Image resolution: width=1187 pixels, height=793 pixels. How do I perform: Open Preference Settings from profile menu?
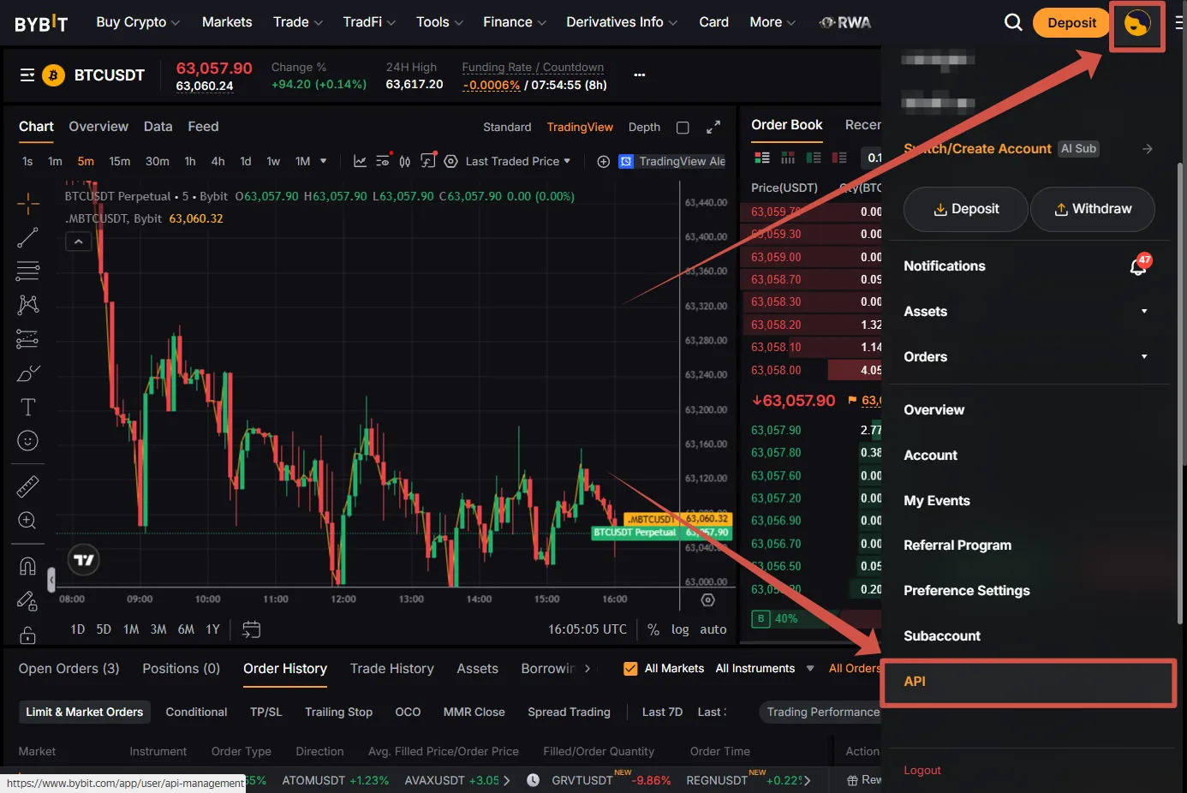[x=967, y=591]
